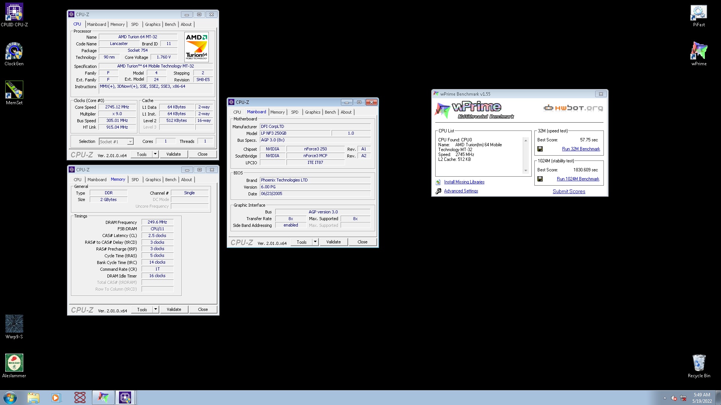721x405 pixels.
Task: Click the 1024M best score 1830.609 sec
Action: click(585, 170)
